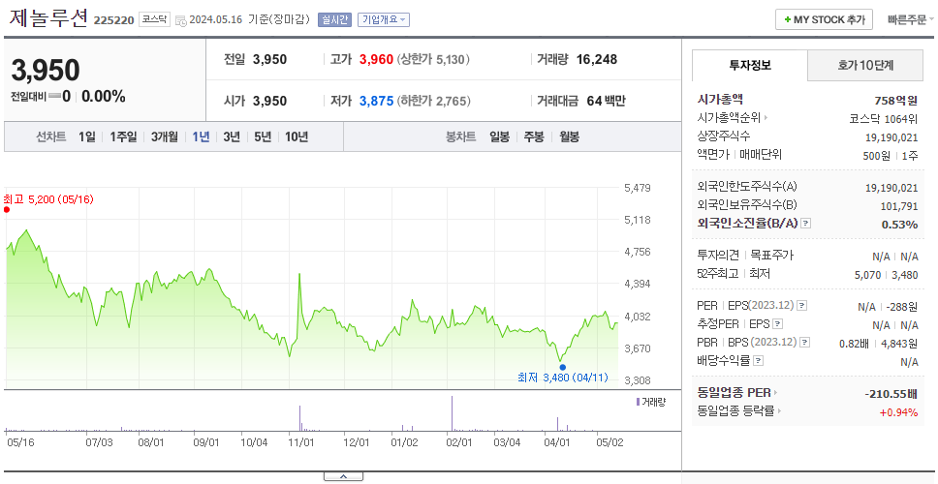Click the 거래량 value 16,248
938x484 pixels.
(597, 60)
